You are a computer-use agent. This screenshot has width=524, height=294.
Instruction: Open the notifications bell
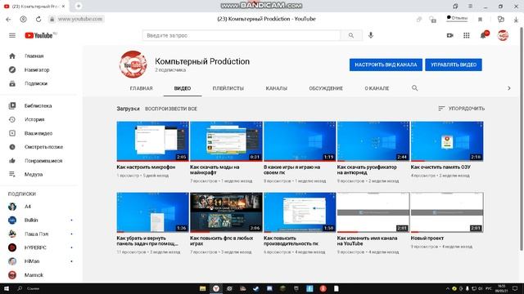pos(483,35)
